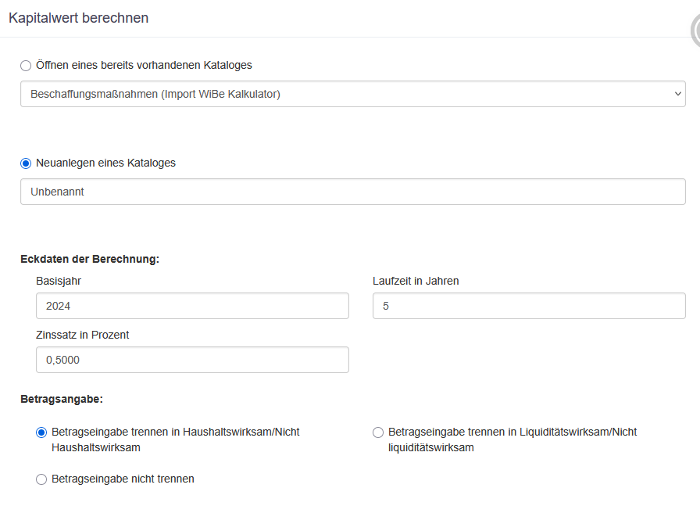This screenshot has height=506, width=700.
Task: Select 'Öffnen eines bereits vorhandenen Kataloges' radio button
Action: [x=26, y=66]
